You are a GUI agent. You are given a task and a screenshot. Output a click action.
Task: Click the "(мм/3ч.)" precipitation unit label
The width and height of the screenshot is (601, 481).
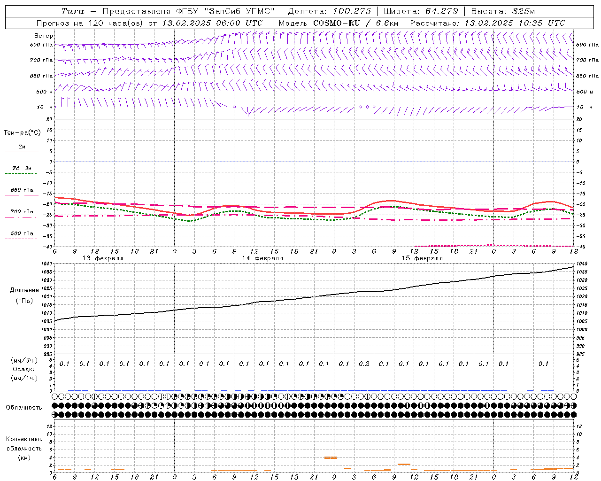(x=24, y=360)
